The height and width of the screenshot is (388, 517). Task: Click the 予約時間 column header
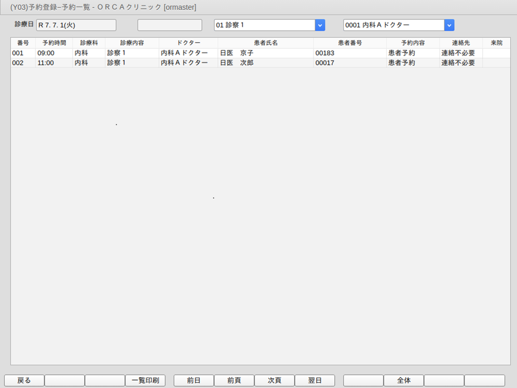tap(54, 43)
